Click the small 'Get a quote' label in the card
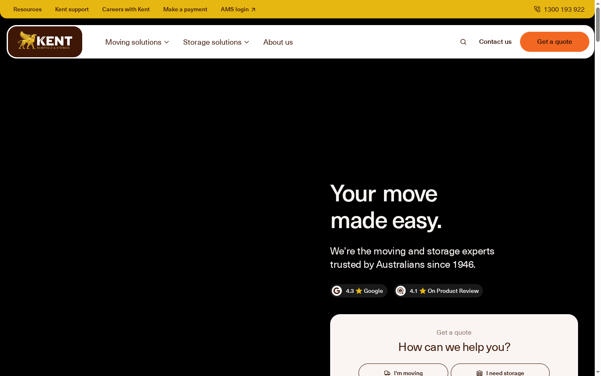This screenshot has height=376, width=601. pyautogui.click(x=454, y=333)
